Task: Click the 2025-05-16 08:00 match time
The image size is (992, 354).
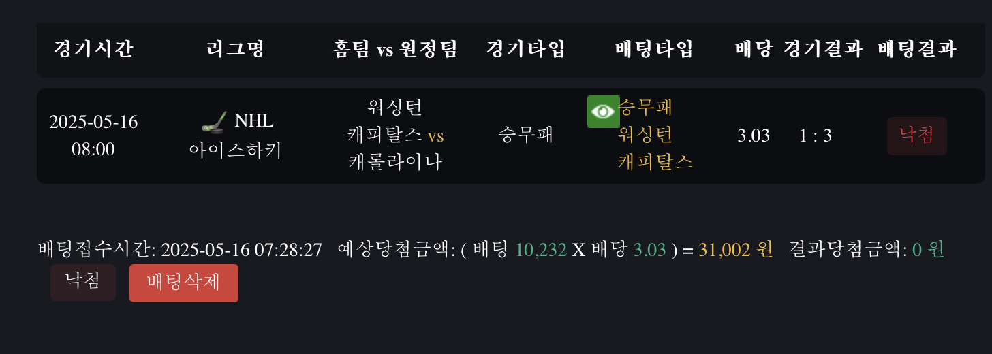Action: coord(93,135)
